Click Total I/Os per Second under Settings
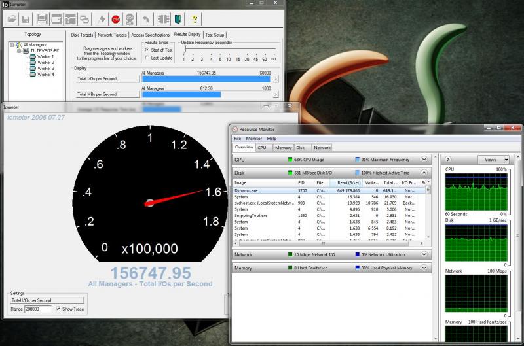The height and width of the screenshot is (346, 524). pyautogui.click(x=47, y=300)
